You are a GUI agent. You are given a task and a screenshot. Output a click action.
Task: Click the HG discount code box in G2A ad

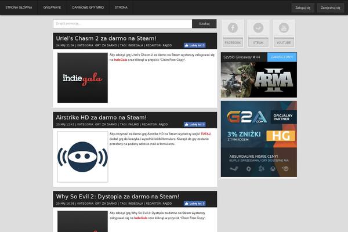281,136
